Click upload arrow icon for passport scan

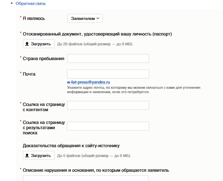[27, 44]
